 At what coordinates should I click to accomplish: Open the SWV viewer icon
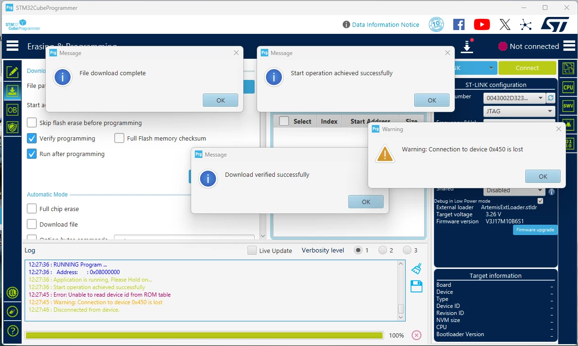click(568, 106)
